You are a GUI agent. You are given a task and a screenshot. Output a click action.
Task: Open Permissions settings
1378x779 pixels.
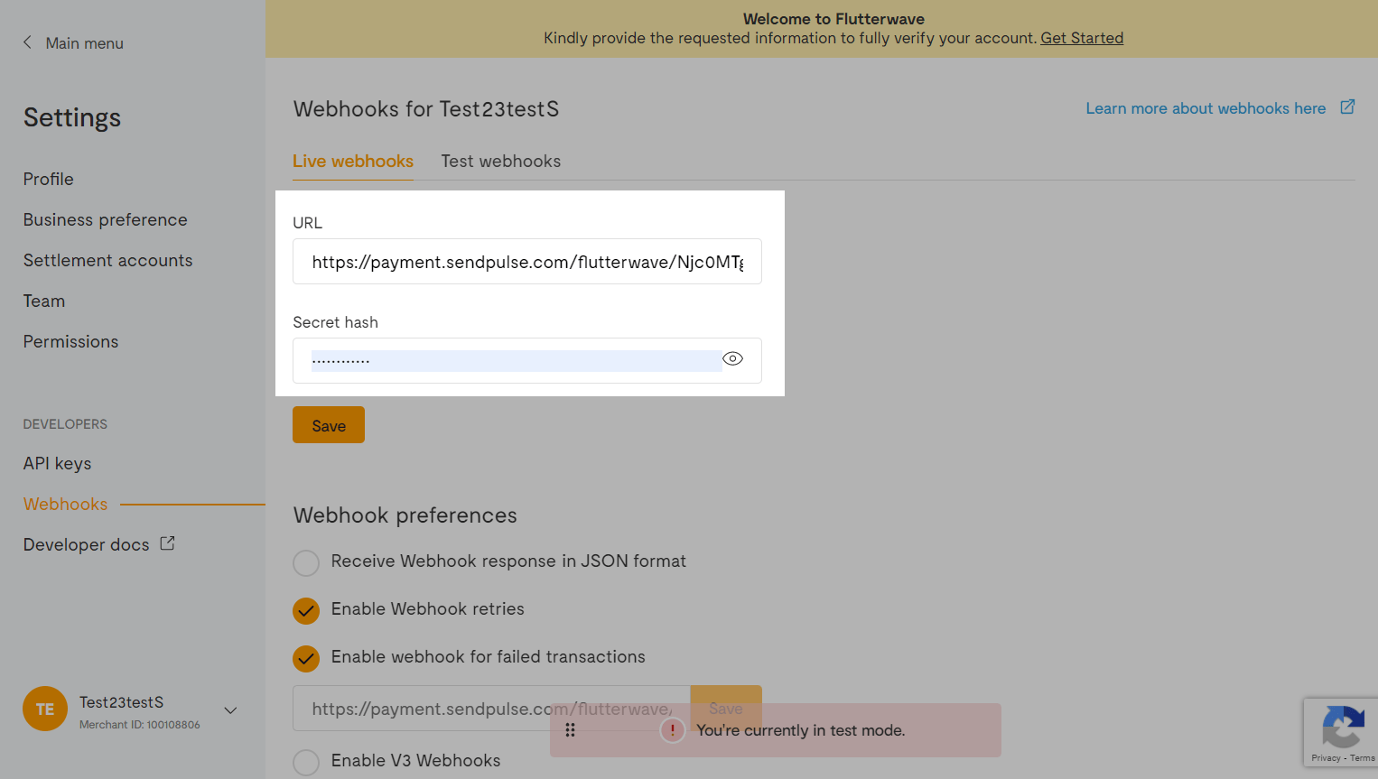coord(71,341)
